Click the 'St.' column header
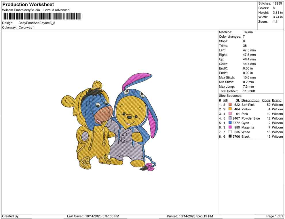Screen dimensions: 285x219 (x=238, y=100)
